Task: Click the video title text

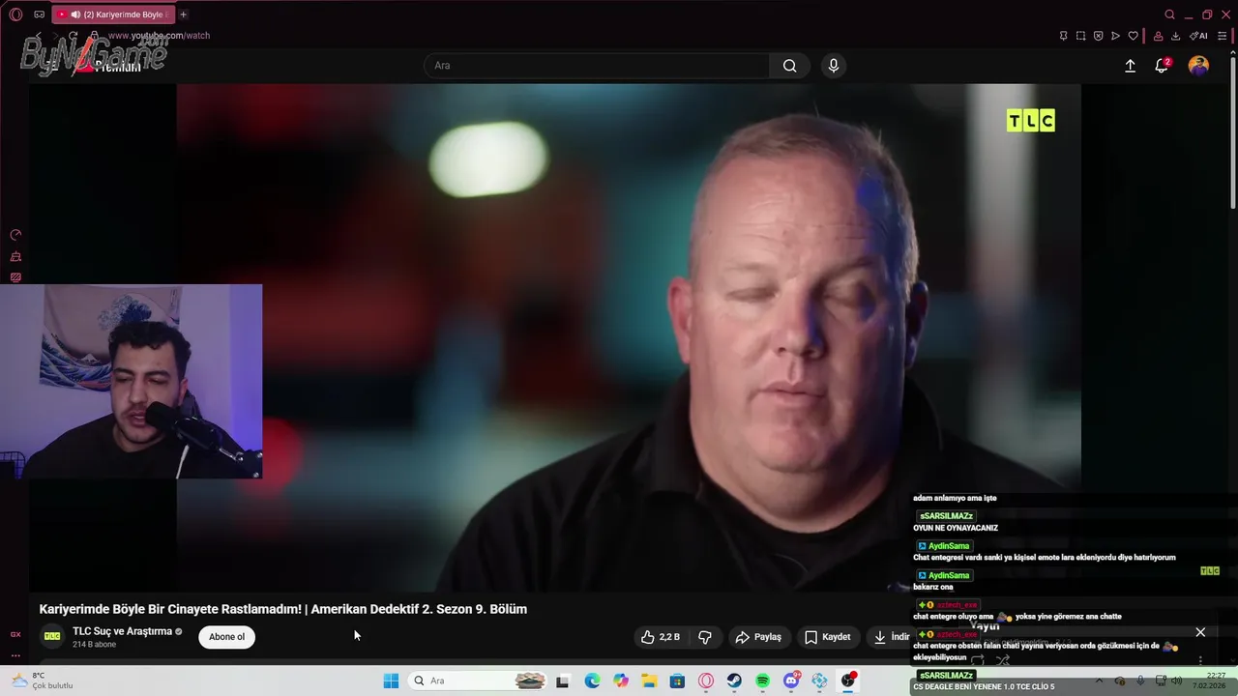Action: [x=283, y=609]
